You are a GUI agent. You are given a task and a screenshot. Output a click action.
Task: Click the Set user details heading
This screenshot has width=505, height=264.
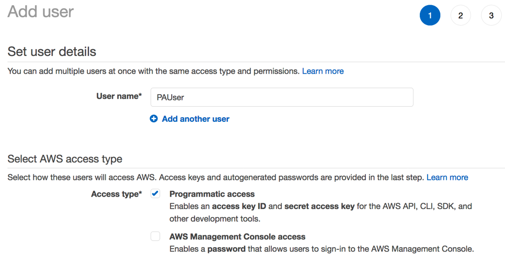tap(52, 52)
